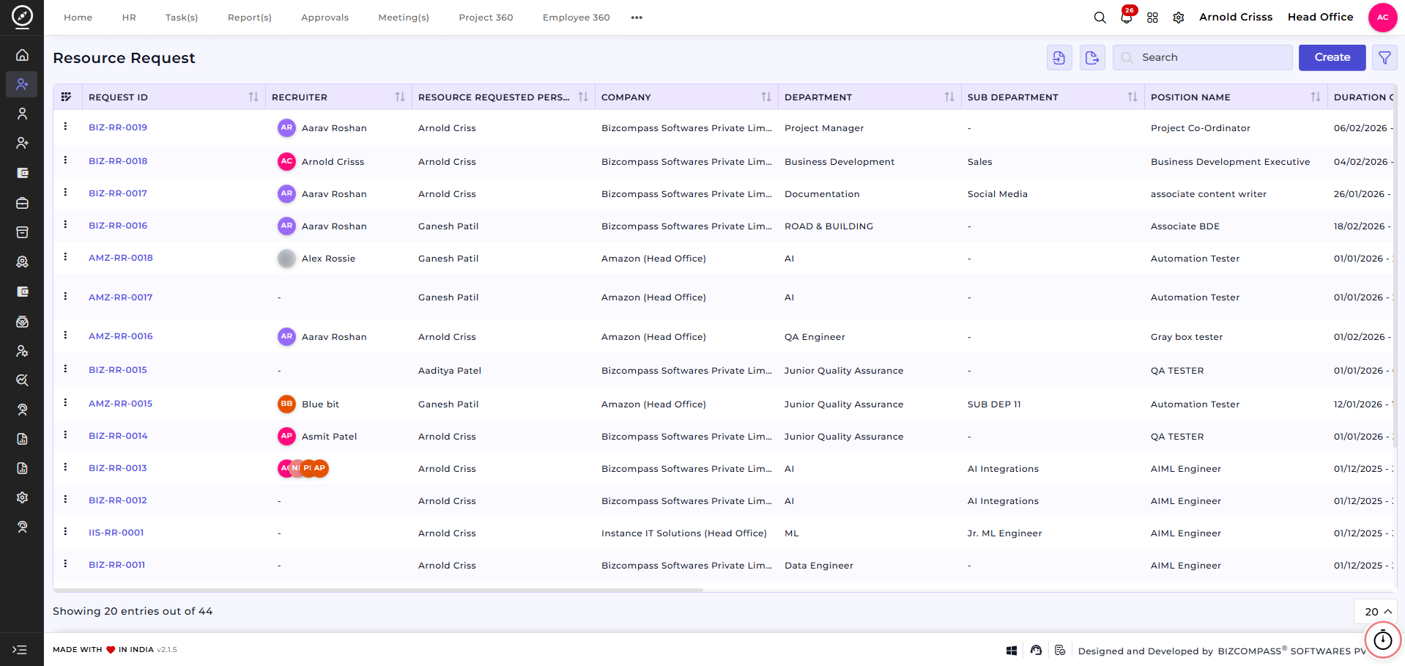This screenshot has width=1405, height=666.
Task: Open the more menu ellipsis in top navigation
Action: (x=637, y=18)
